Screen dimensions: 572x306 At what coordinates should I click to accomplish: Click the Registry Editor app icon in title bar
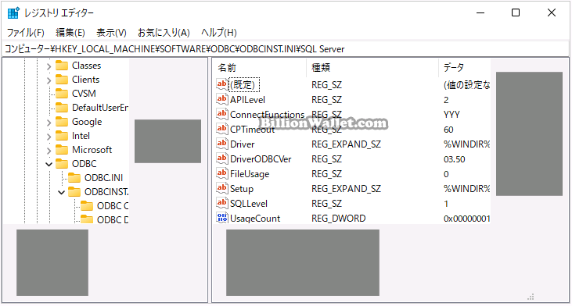[x=13, y=12]
